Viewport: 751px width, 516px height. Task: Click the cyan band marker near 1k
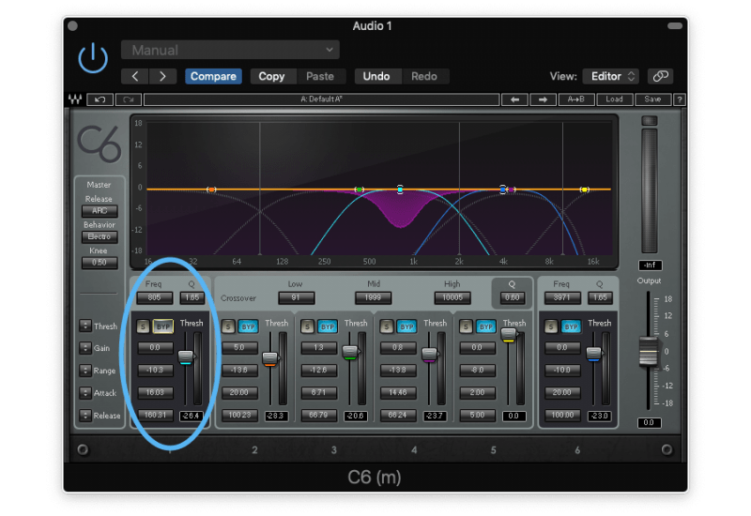click(x=401, y=190)
